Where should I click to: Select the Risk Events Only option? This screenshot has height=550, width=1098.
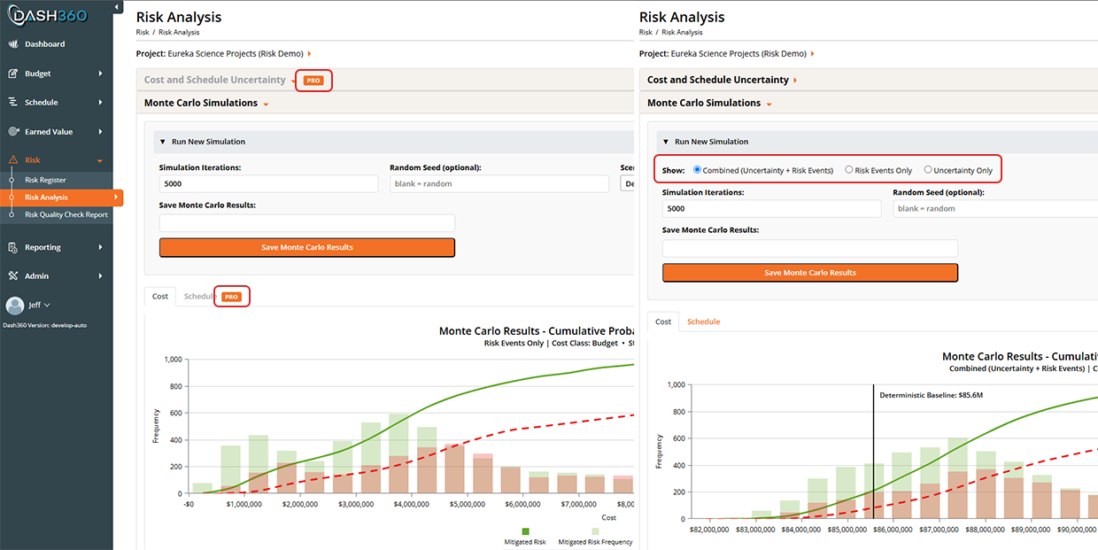click(849, 170)
